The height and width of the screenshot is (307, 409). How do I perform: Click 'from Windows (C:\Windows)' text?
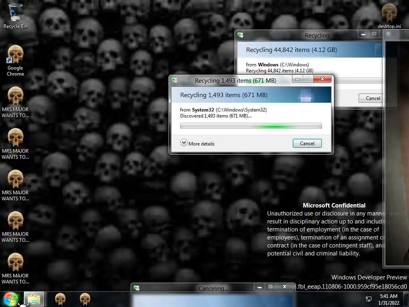pos(277,64)
